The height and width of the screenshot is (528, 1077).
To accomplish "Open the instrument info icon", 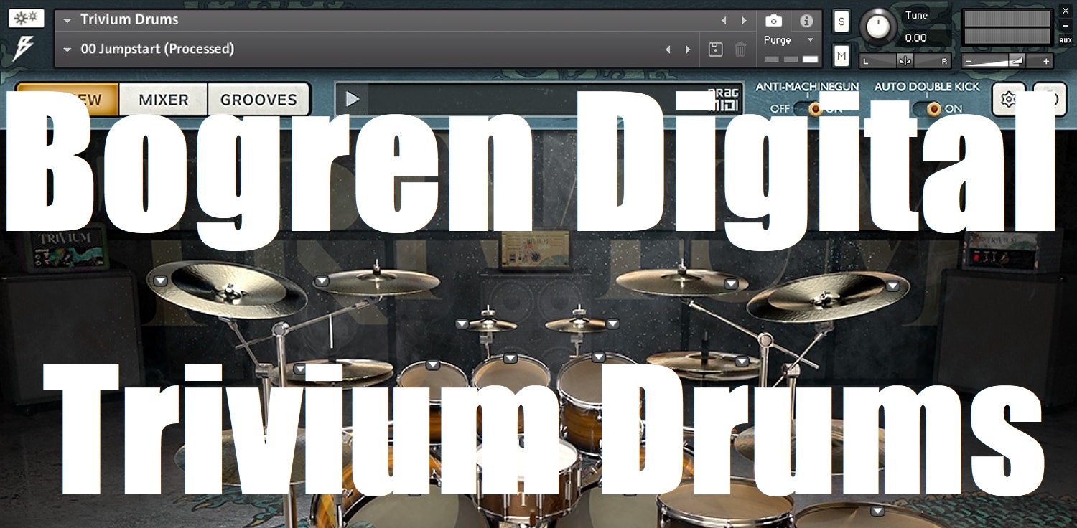I will (x=806, y=21).
